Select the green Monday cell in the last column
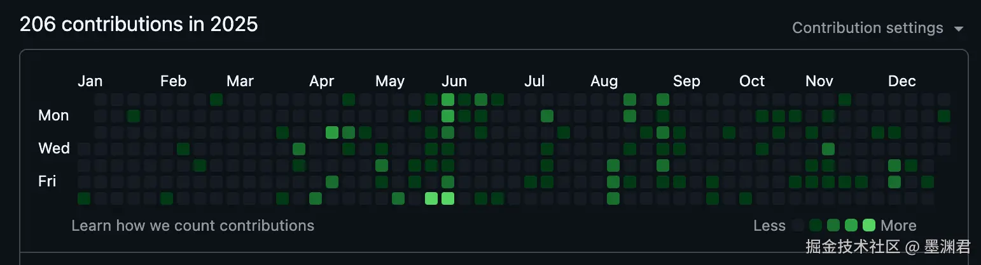 pyautogui.click(x=944, y=116)
